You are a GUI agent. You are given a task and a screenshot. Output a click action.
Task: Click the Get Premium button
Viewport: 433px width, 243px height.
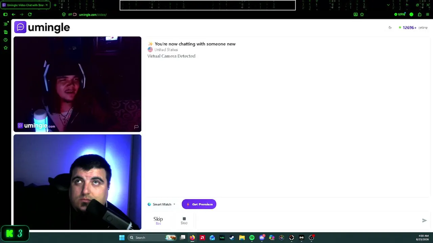click(x=199, y=204)
